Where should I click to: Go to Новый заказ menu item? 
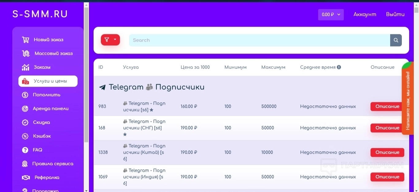pos(48,40)
